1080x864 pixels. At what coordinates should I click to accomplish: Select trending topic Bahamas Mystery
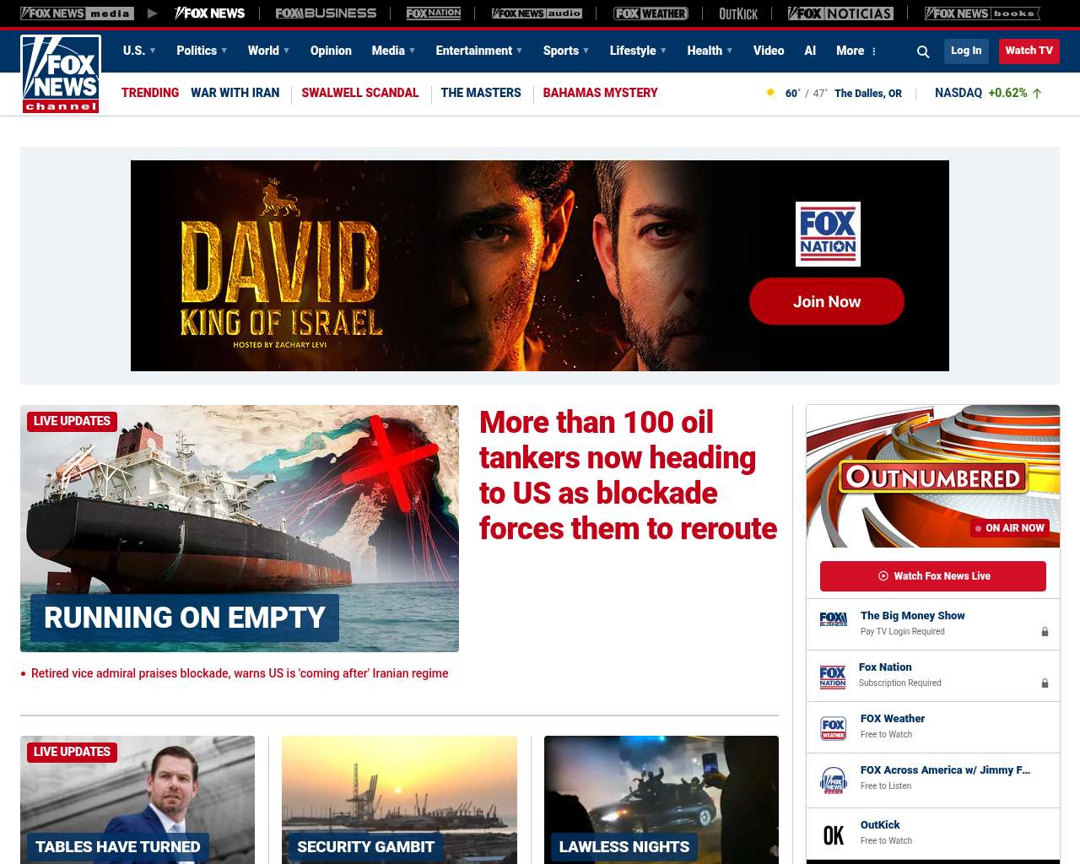pyautogui.click(x=600, y=93)
